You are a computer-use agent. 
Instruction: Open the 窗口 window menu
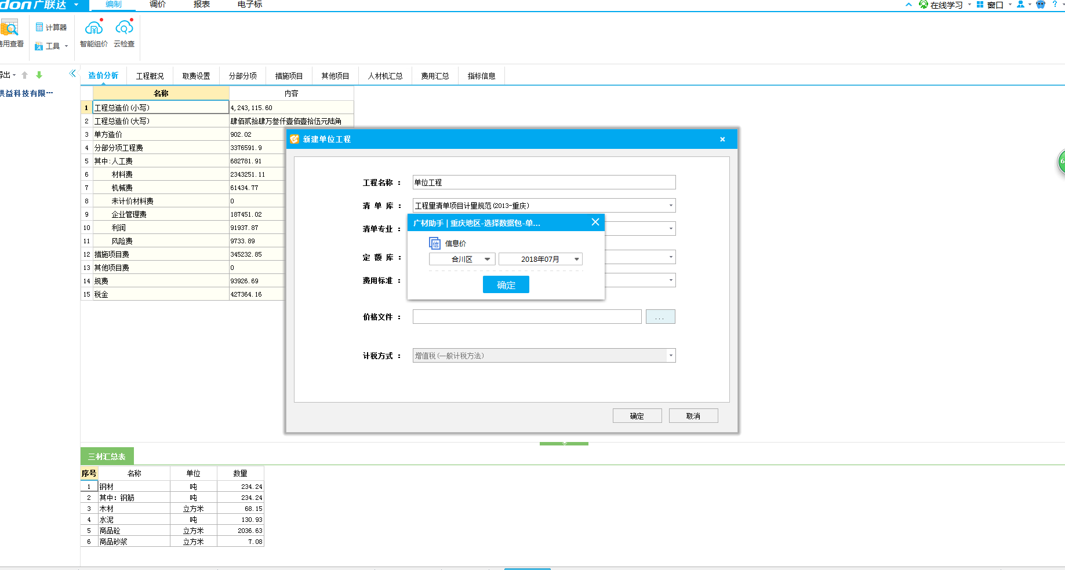pyautogui.click(x=994, y=5)
